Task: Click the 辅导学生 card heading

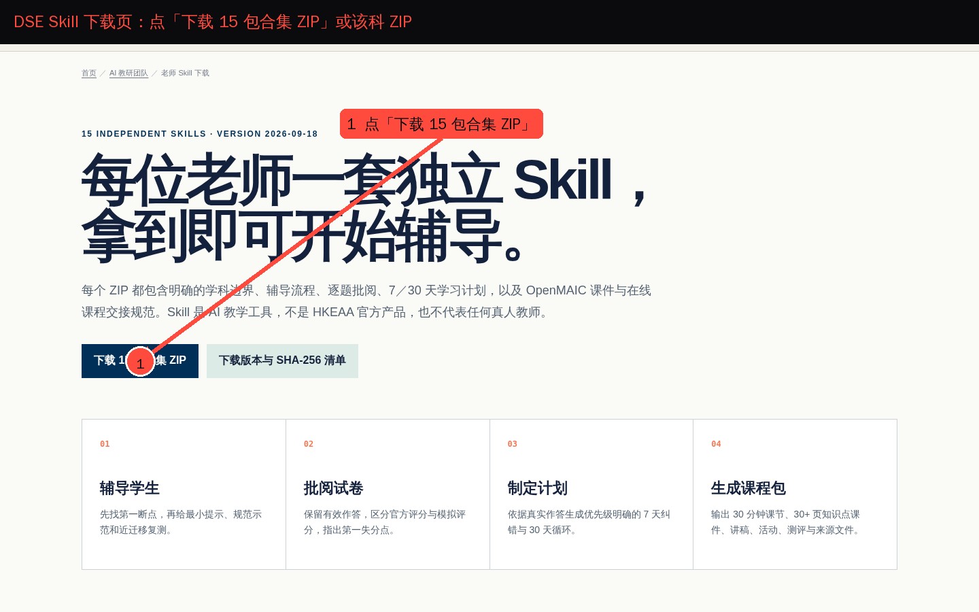Action: coord(130,488)
